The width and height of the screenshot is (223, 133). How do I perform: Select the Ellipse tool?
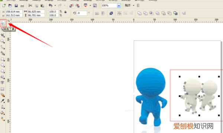click(x=3, y=65)
